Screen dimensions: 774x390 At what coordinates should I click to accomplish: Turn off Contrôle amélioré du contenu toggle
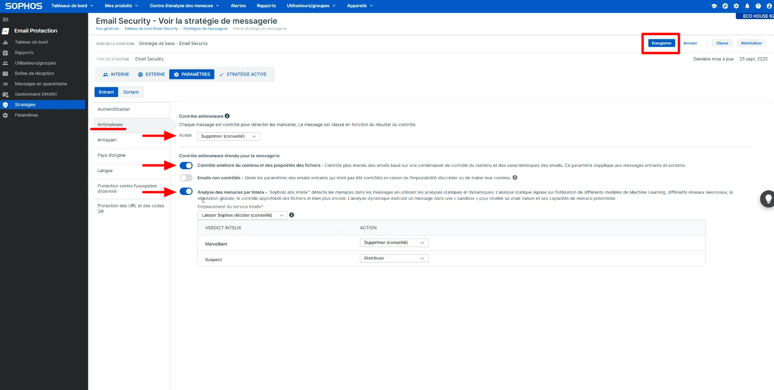coord(186,165)
